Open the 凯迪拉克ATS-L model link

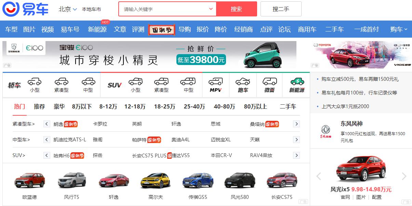point(70,140)
